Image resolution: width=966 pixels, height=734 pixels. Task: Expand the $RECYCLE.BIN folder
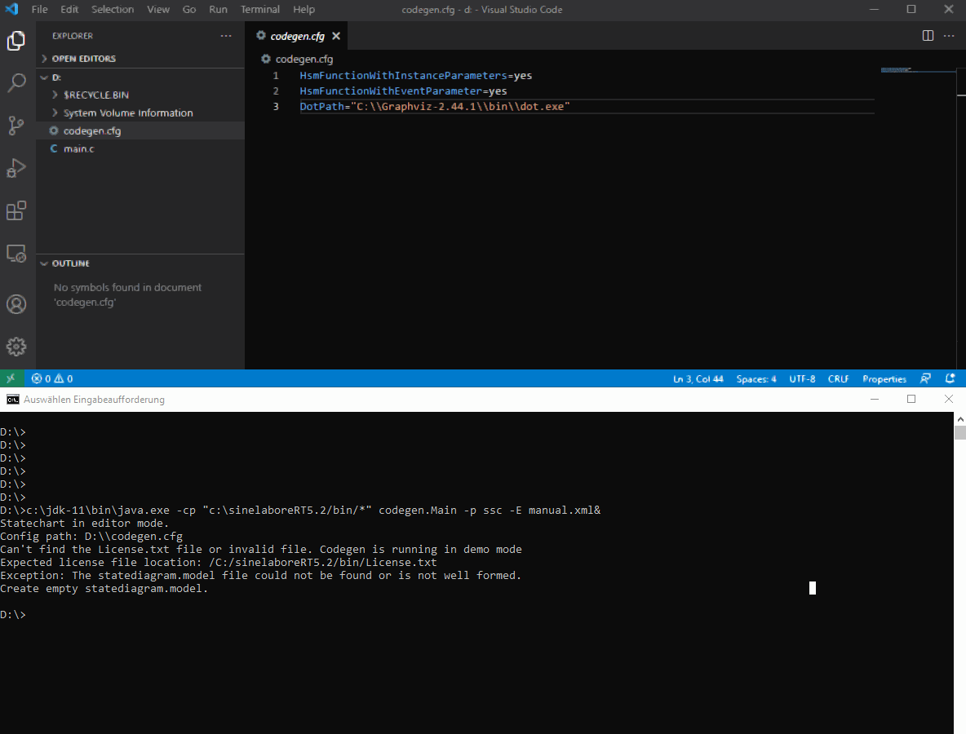[x=95, y=95]
